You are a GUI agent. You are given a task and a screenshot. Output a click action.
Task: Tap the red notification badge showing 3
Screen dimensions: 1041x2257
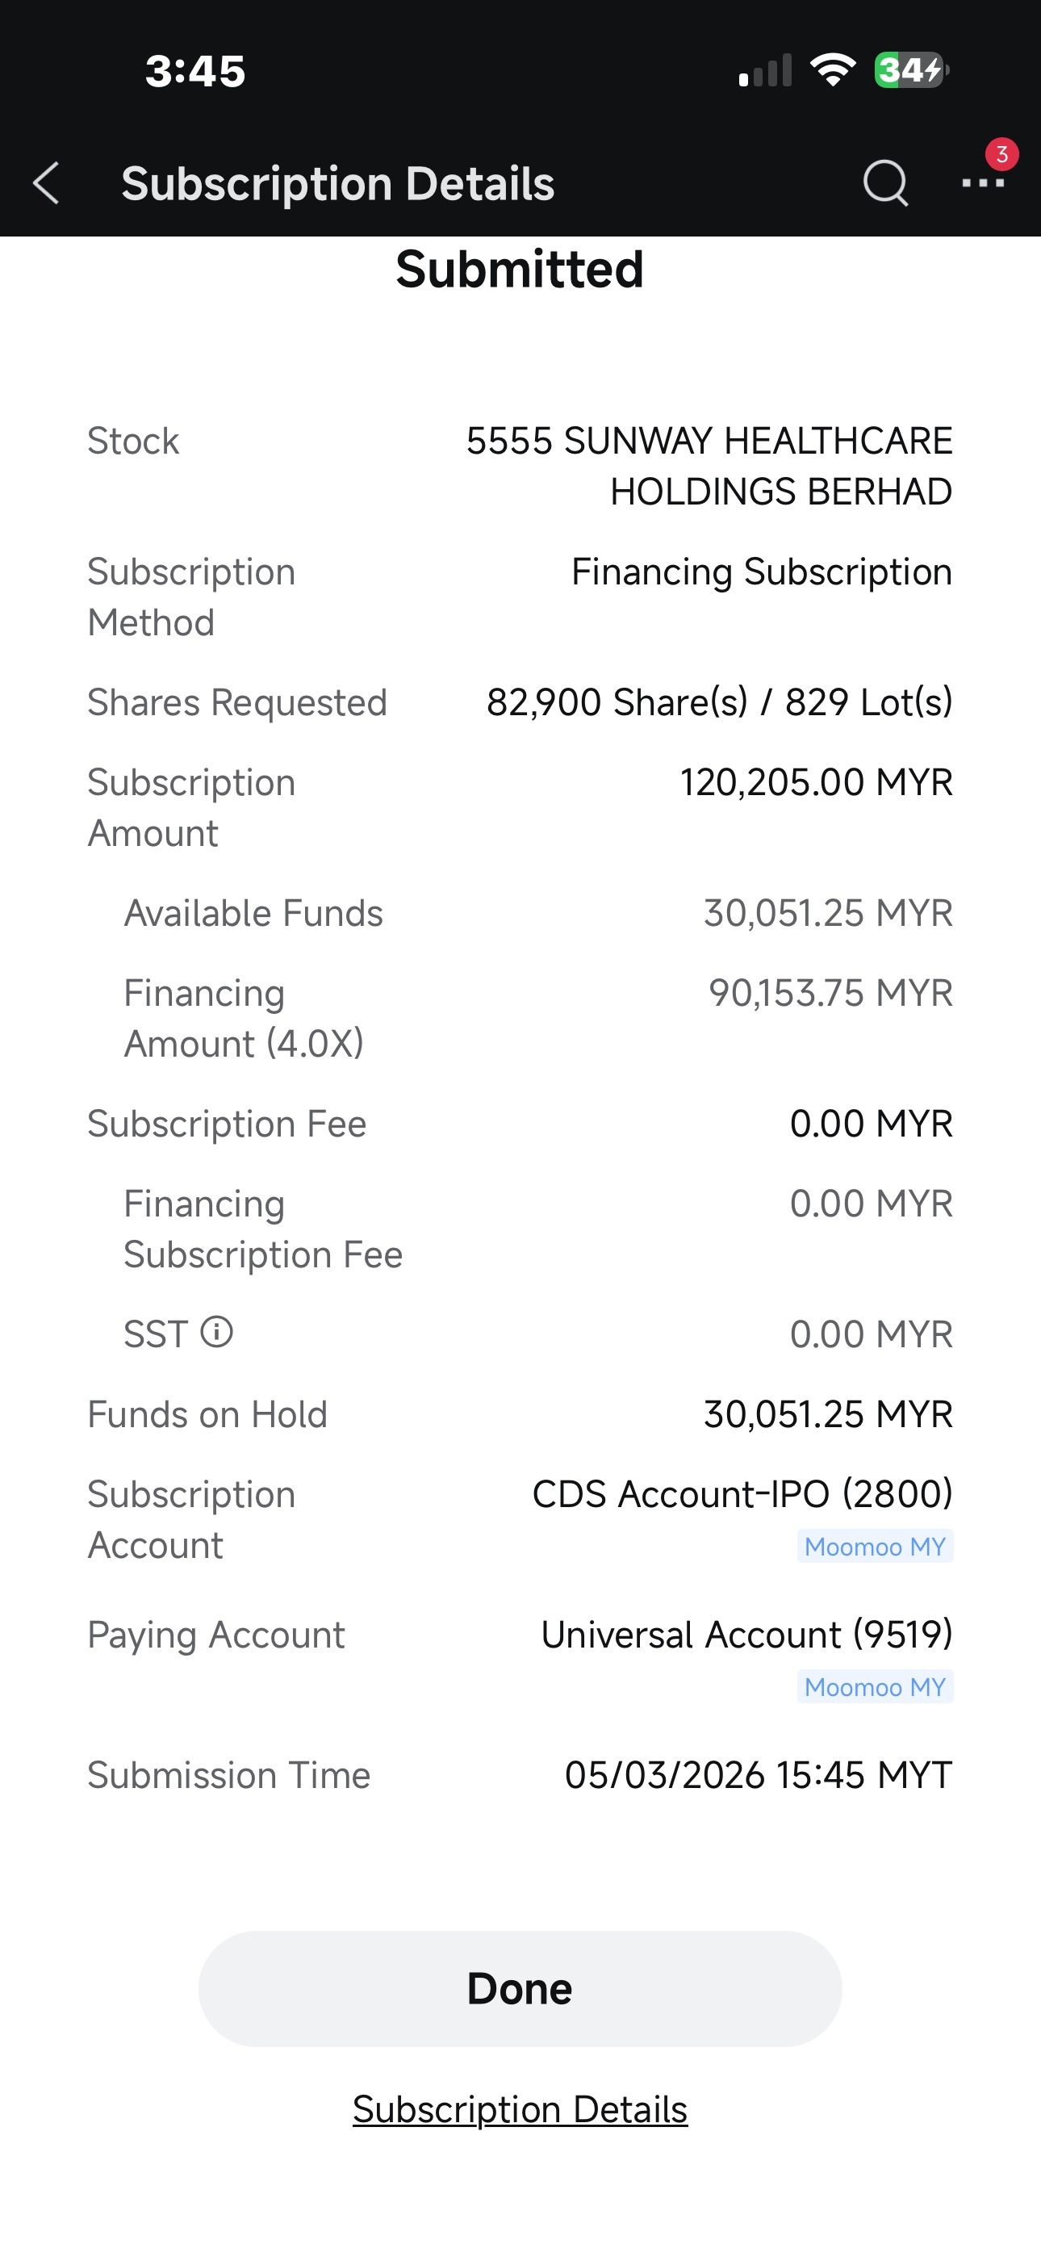1001,154
